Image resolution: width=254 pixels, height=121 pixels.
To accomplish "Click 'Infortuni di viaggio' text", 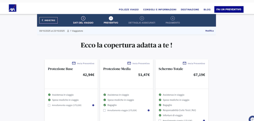I will tap(173, 115).
